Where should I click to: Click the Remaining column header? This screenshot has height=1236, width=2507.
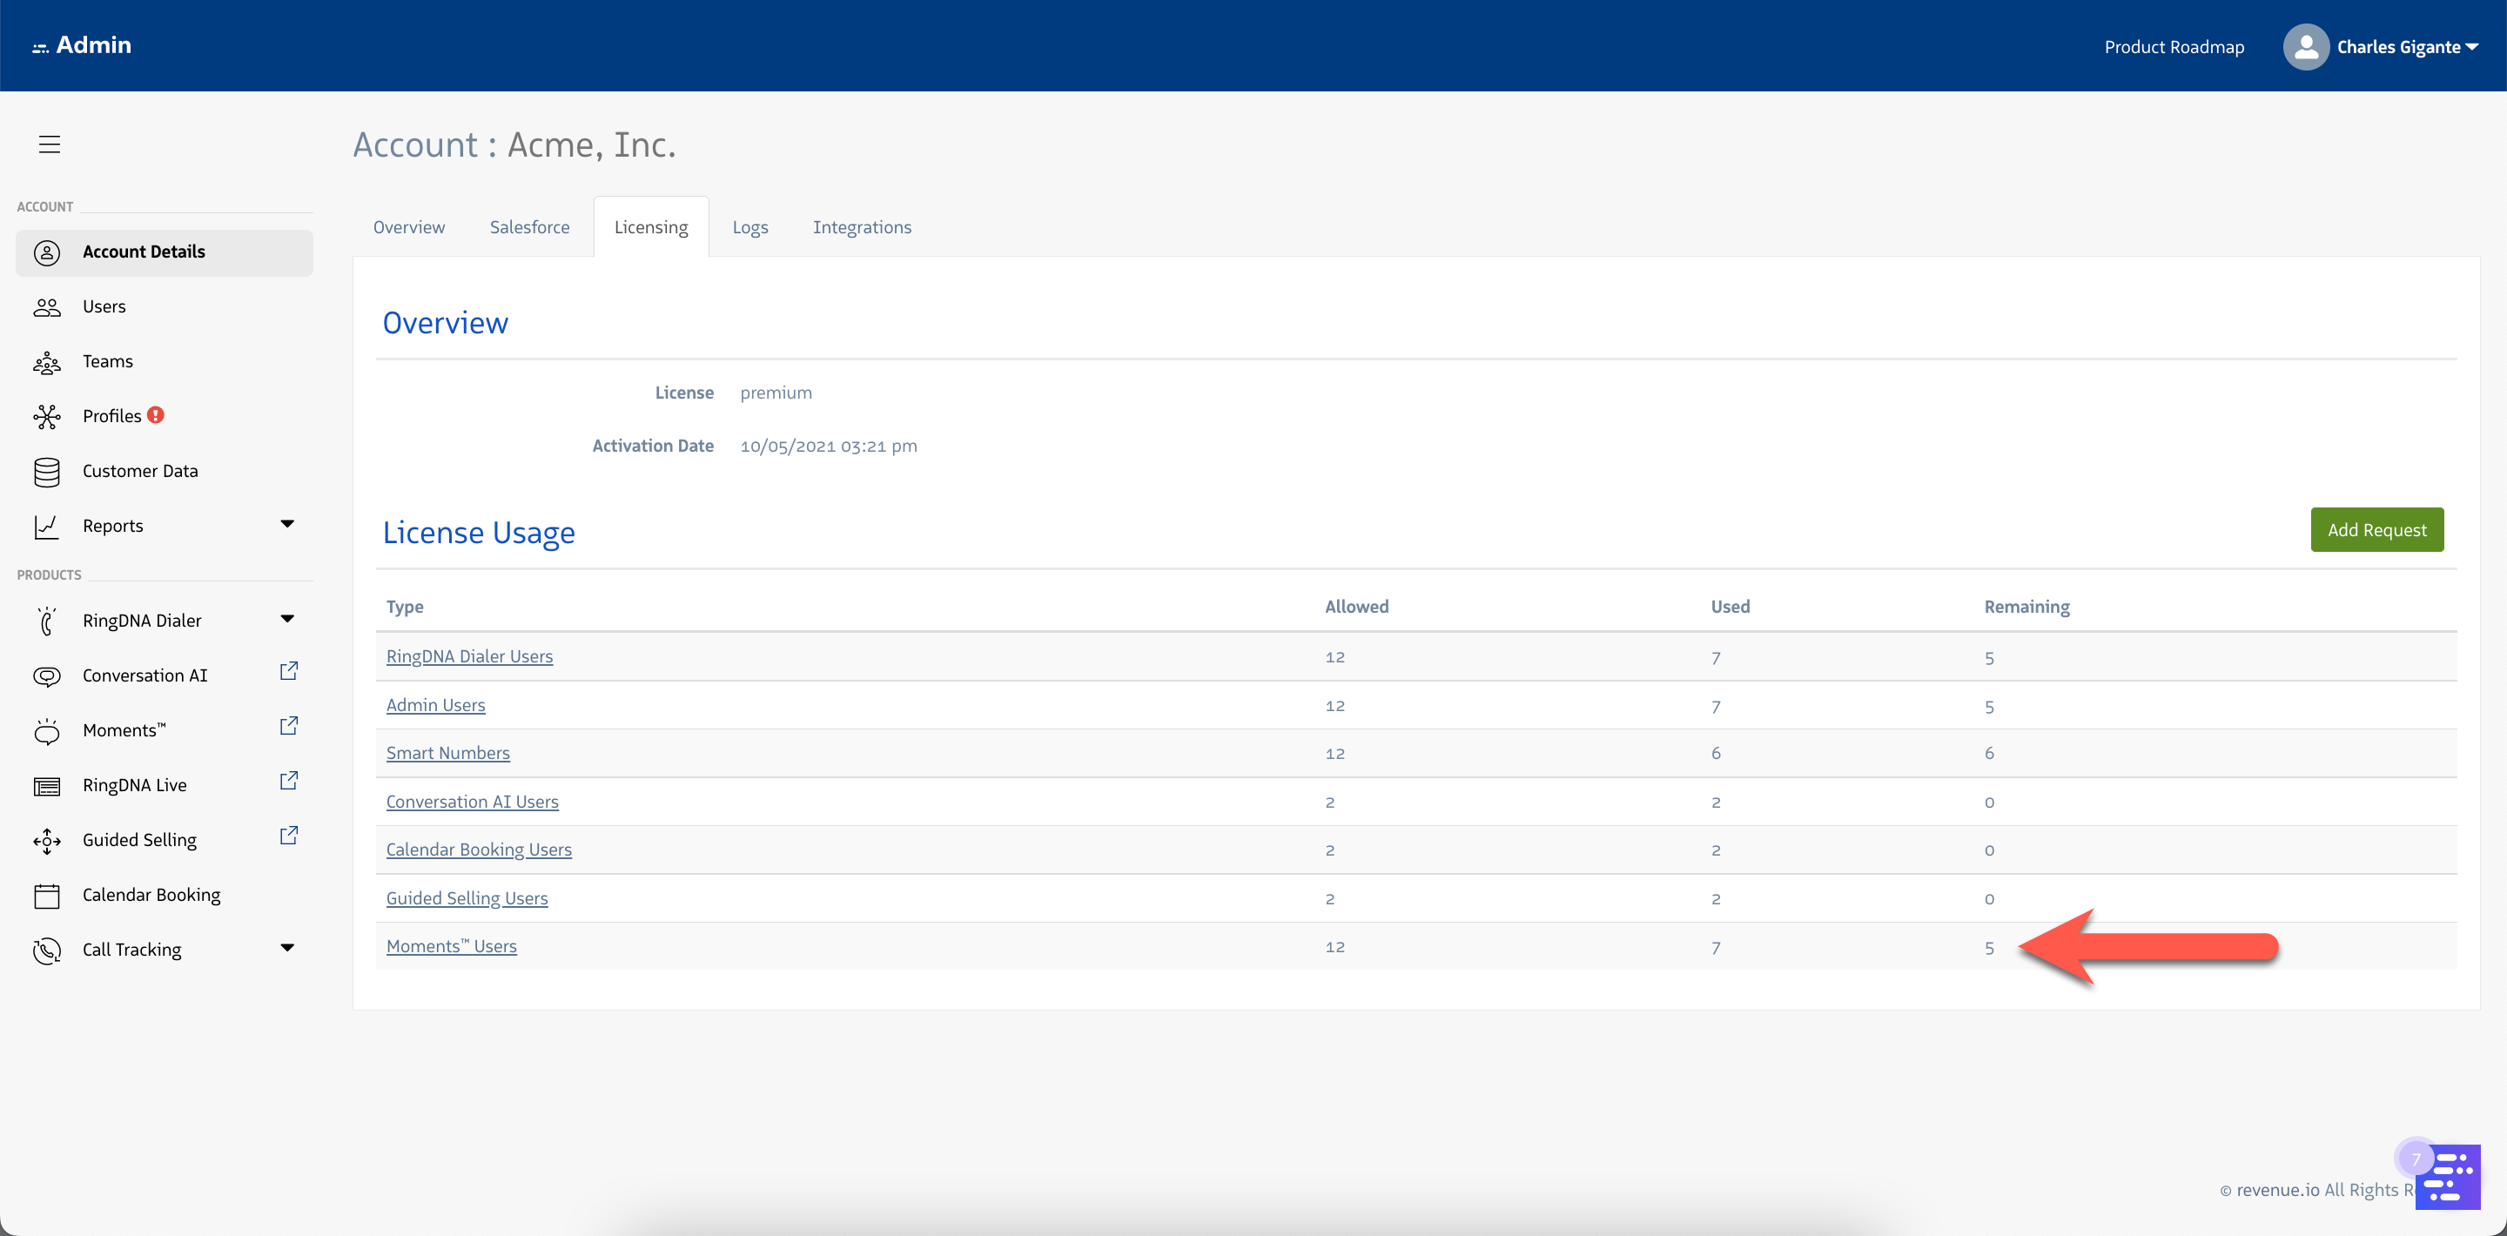[2026, 607]
